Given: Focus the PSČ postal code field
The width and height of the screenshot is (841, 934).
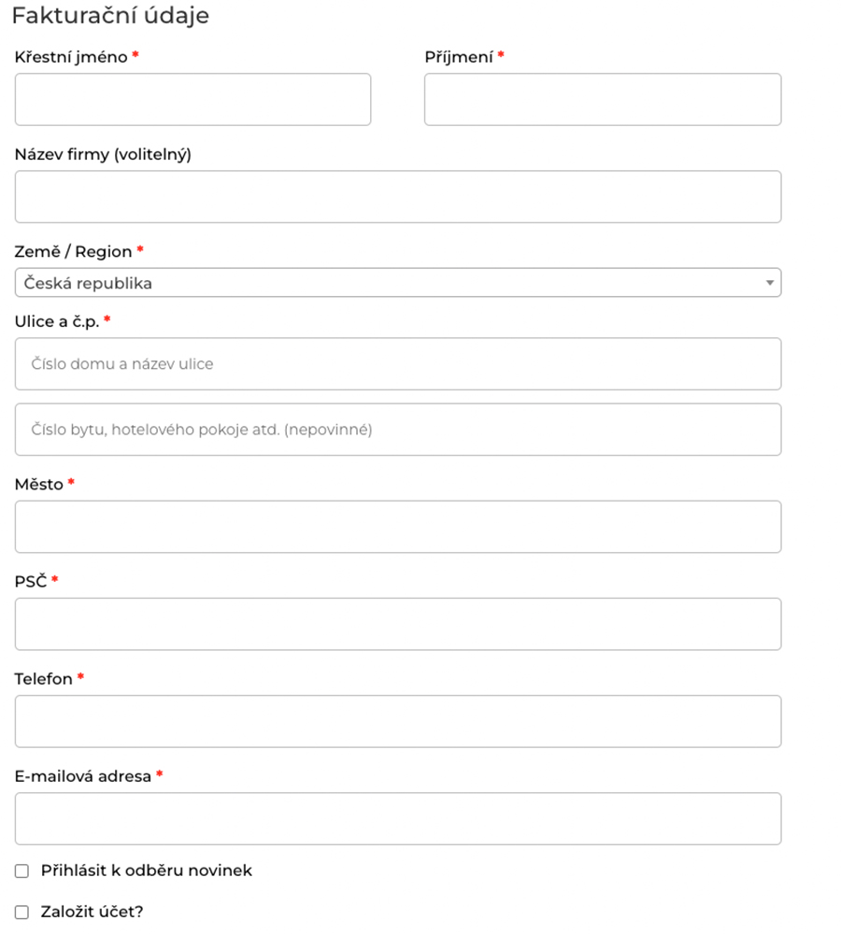Looking at the screenshot, I should coord(398,624).
